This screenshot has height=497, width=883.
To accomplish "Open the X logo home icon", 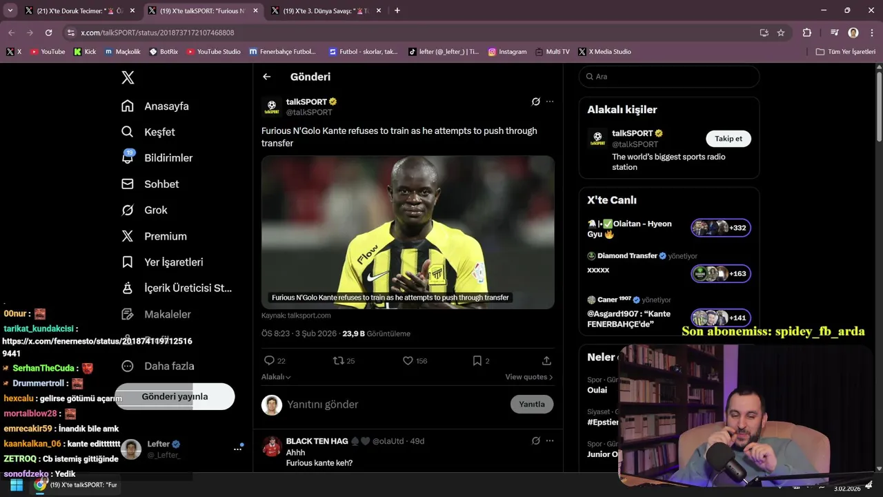I will (128, 77).
